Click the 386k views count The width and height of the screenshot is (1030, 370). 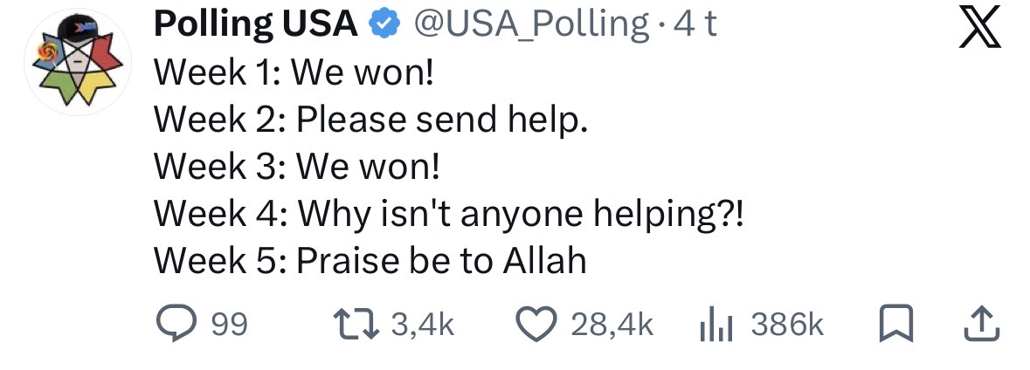point(787,325)
